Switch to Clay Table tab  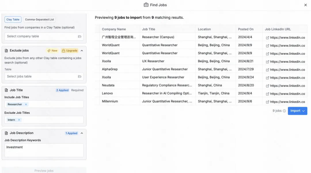tap(13, 19)
